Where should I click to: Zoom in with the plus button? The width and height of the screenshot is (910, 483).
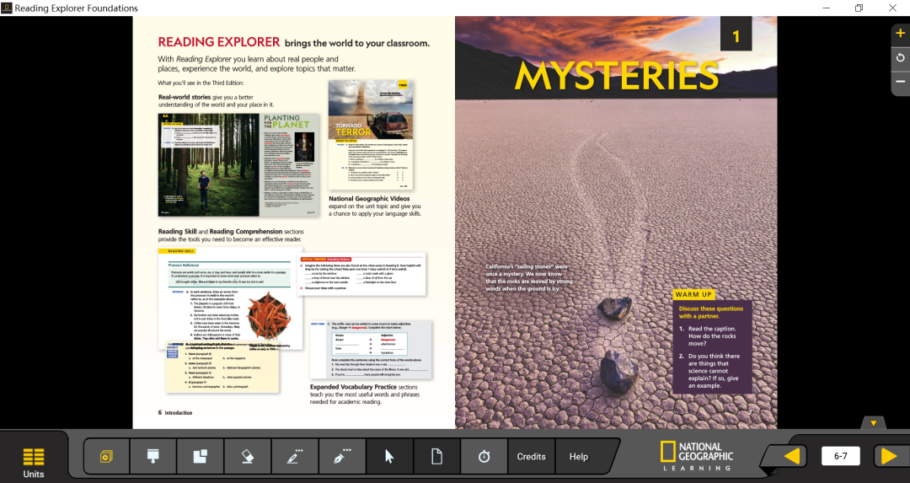900,34
